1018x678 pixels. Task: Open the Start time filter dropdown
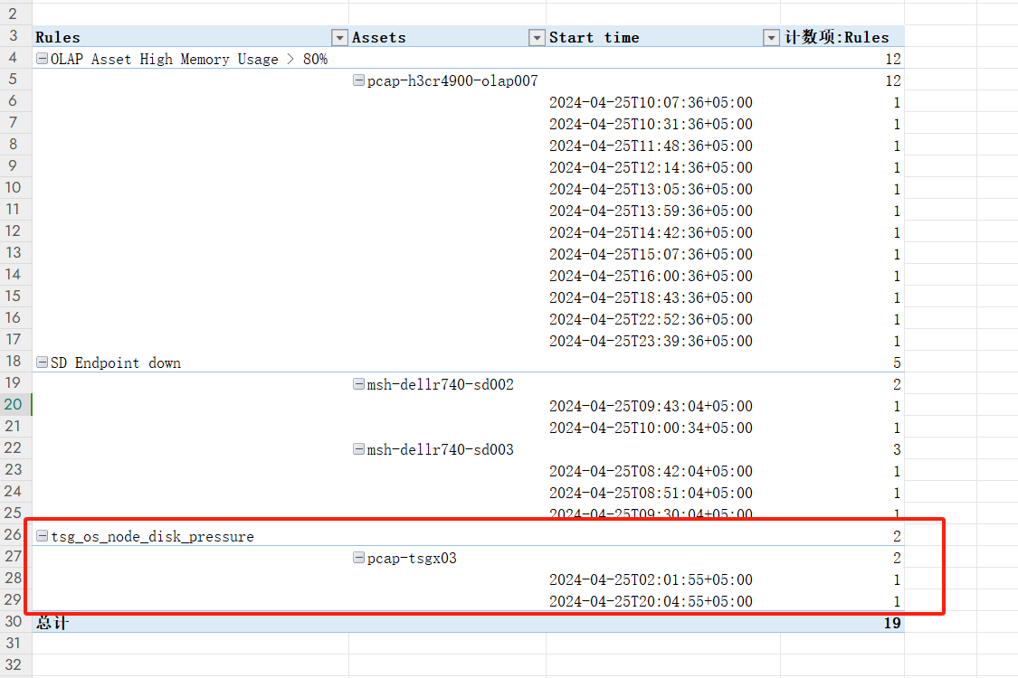click(x=771, y=38)
